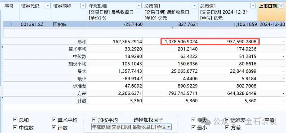Viewport: 286px width, 133px height.
Task: Uncheck the 总和 checkbox
Action: pyautogui.click(x=15, y=120)
